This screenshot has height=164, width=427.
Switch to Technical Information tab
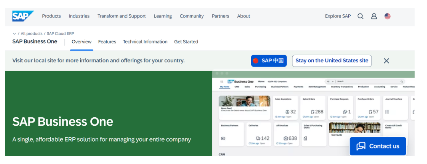[145, 42]
